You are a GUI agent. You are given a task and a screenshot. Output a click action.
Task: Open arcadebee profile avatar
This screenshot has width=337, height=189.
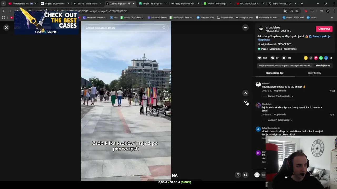pos(261,29)
